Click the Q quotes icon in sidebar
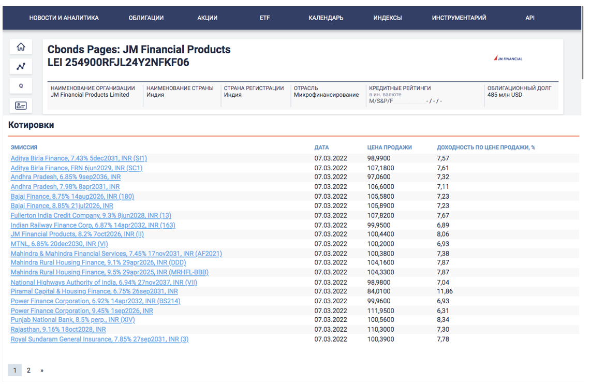590x384 pixels. point(21,86)
